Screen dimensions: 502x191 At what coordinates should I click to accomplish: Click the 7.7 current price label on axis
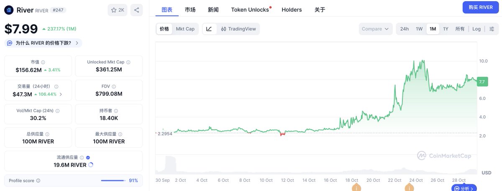[482, 82]
